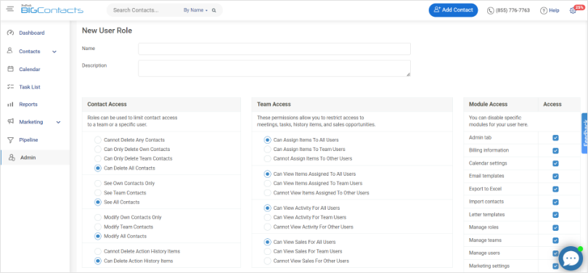Viewport: 588px width, 273px height.
Task: Select See Team Contacts option
Action: tap(97, 192)
